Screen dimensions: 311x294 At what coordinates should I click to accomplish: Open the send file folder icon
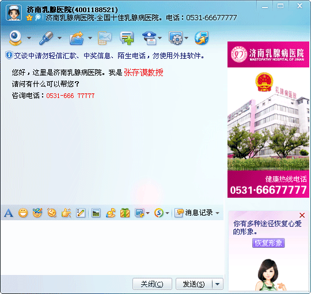click(77, 38)
